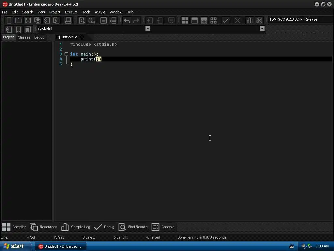Image resolution: width=334 pixels, height=251 pixels.
Task: Open the Resources bottom panel tab
Action: [x=43, y=227]
